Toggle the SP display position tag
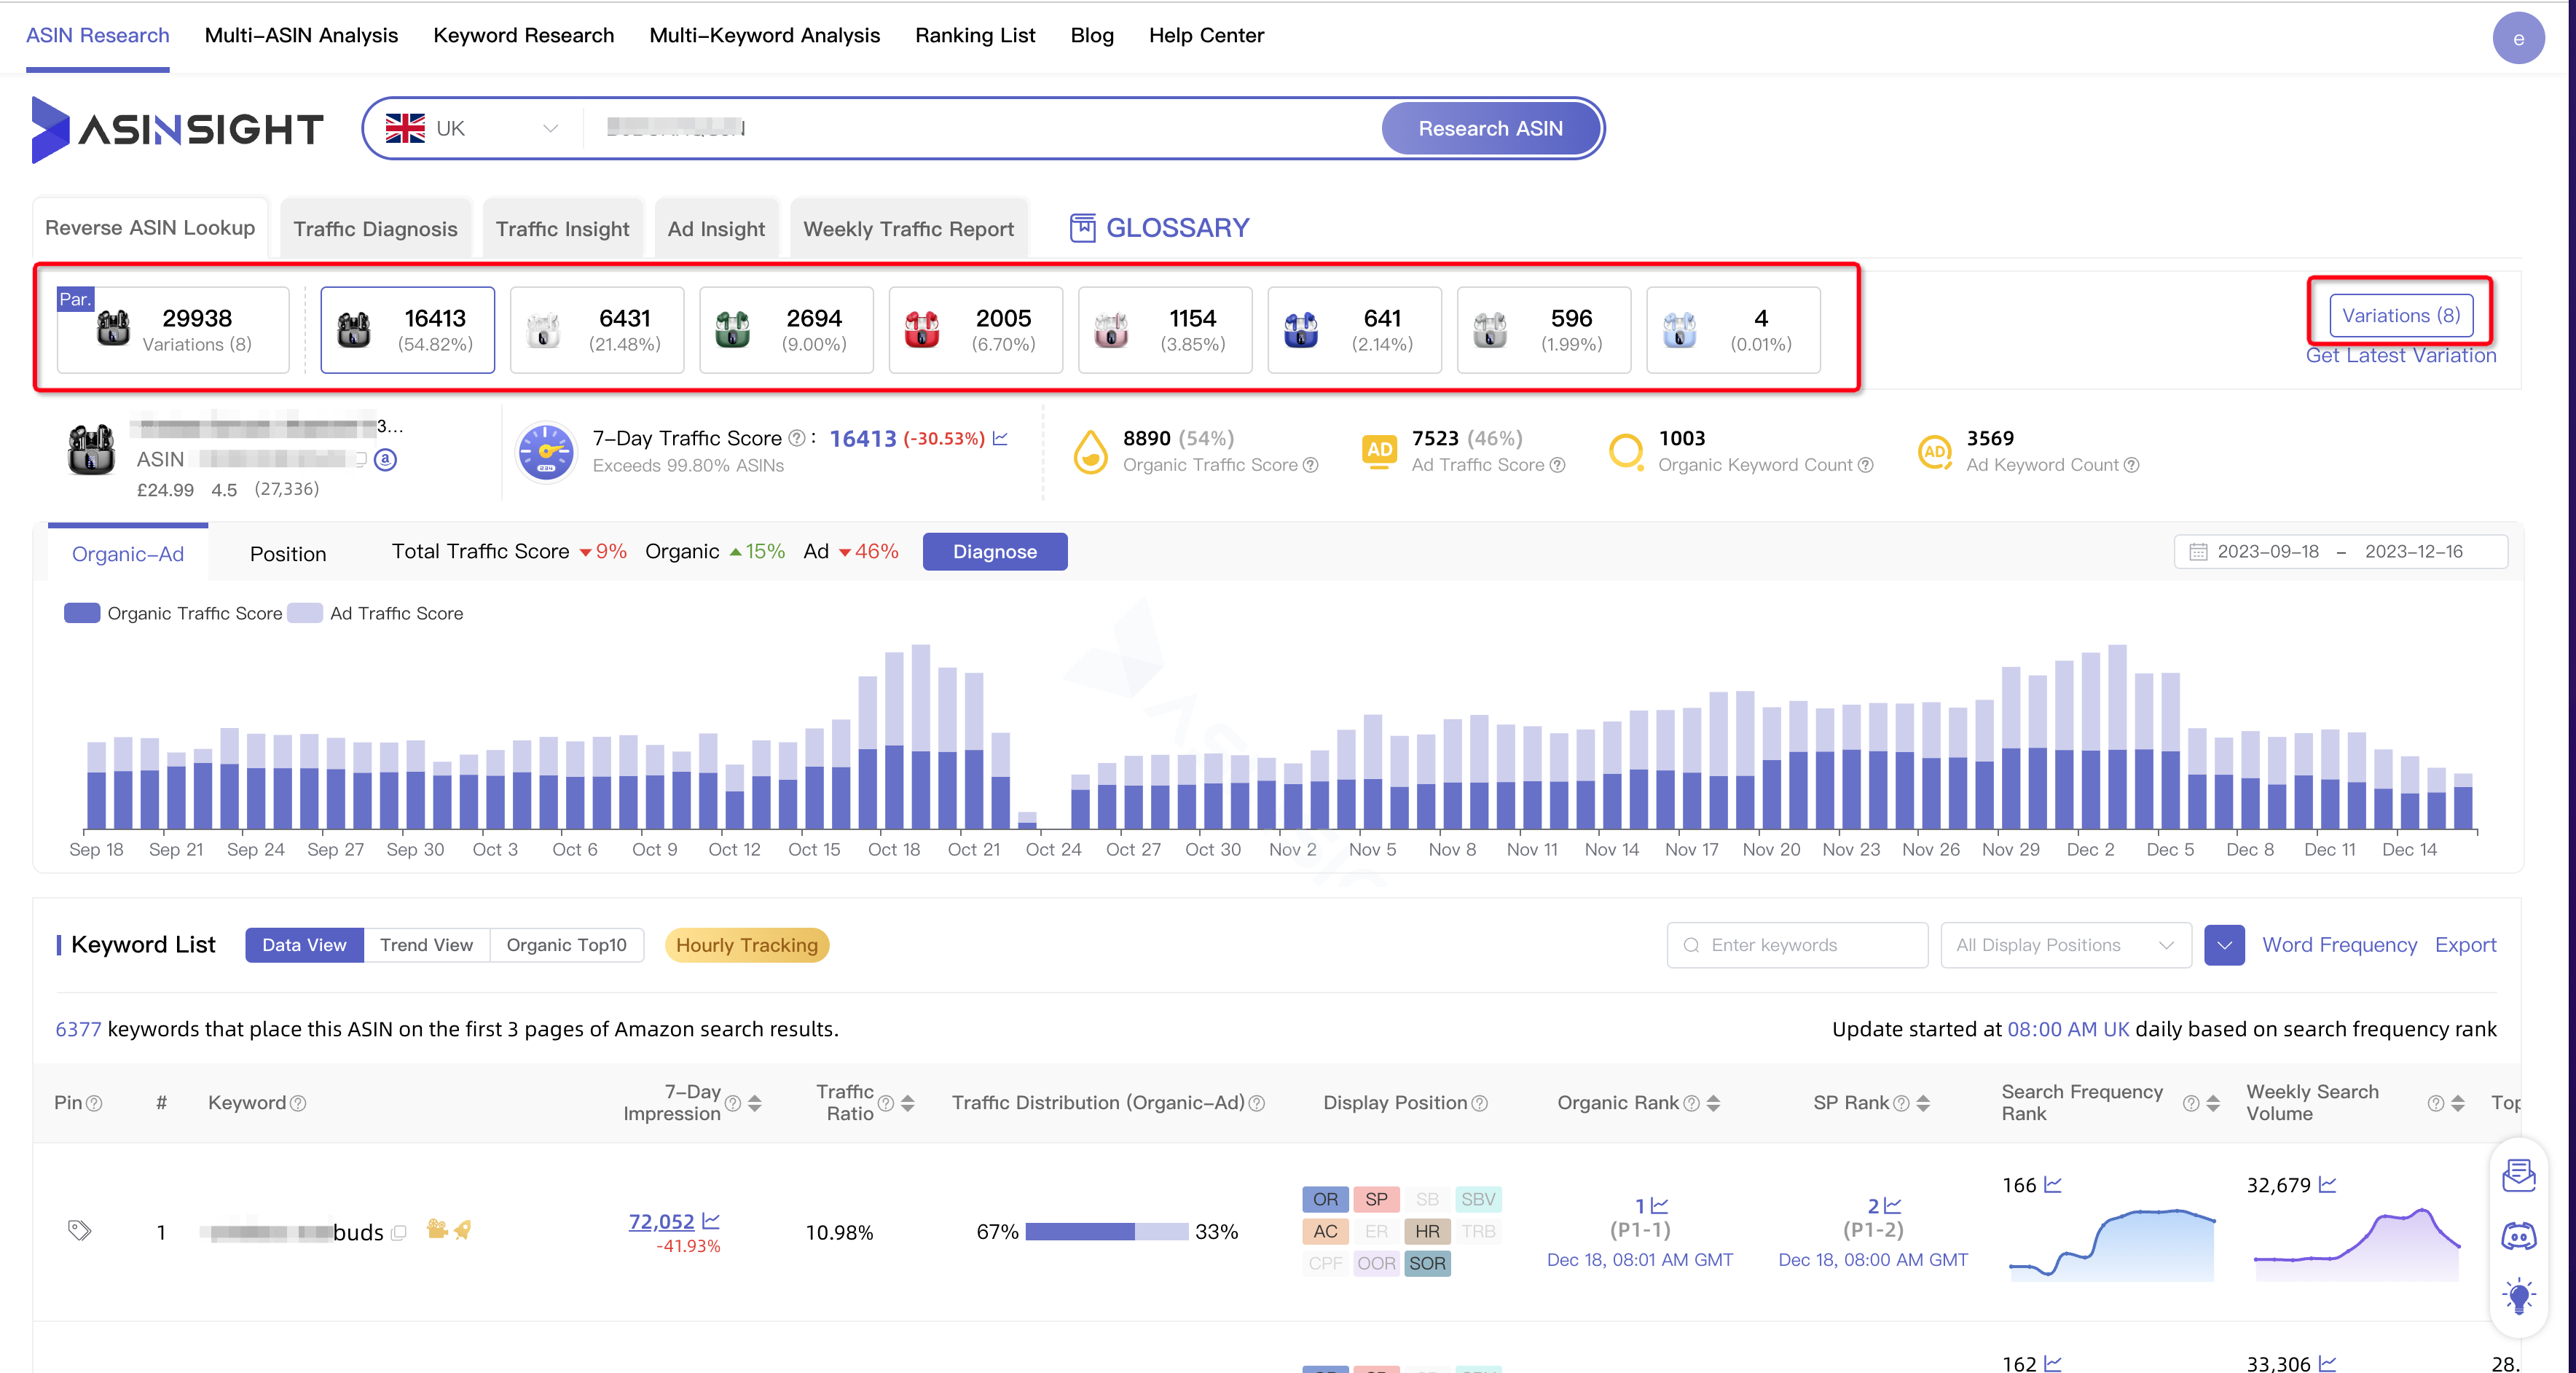 [x=1376, y=1199]
